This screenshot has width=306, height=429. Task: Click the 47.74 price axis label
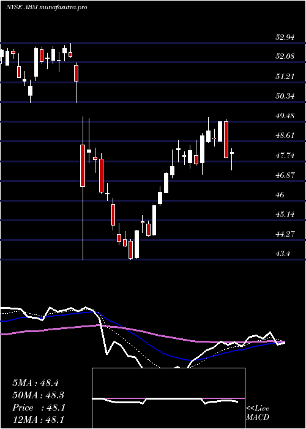285,156
